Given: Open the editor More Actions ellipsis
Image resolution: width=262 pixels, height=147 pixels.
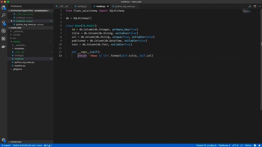Looking at the screenshot, I should [x=260, y=7].
